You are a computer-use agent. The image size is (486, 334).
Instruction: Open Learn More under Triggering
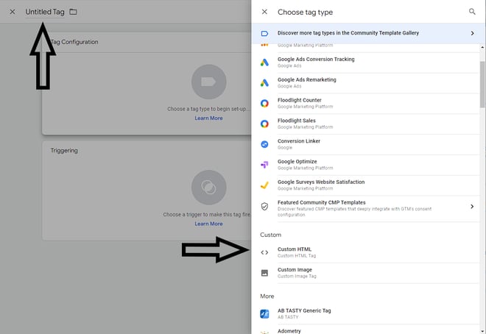coord(208,224)
